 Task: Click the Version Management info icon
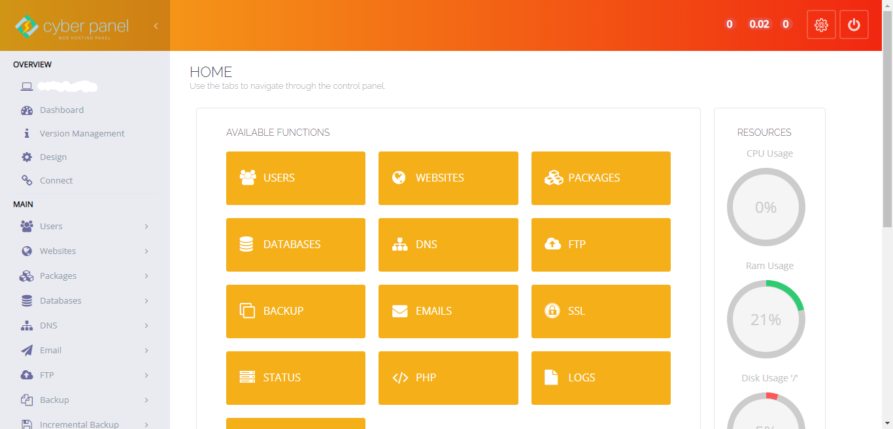pyautogui.click(x=27, y=133)
